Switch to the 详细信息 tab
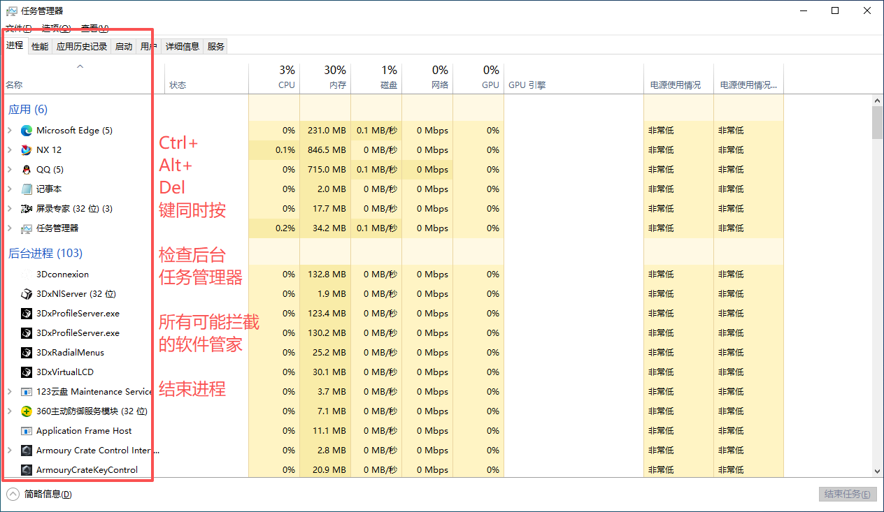This screenshot has height=512, width=884. pyautogui.click(x=183, y=47)
